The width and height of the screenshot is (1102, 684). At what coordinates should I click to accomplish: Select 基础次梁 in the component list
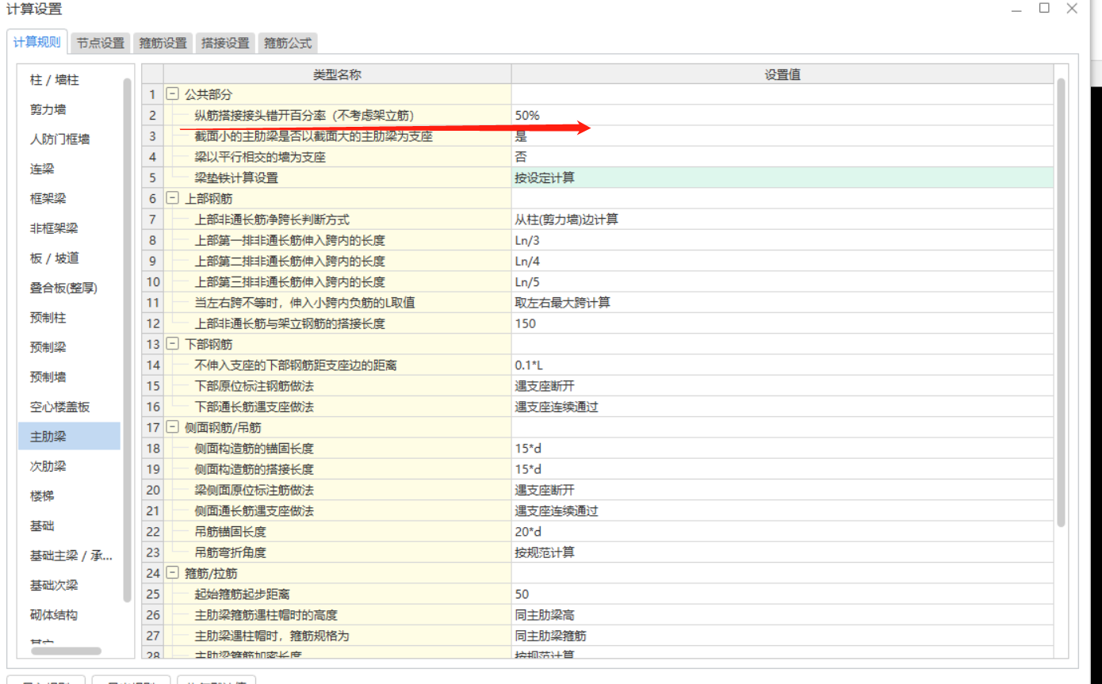70,585
